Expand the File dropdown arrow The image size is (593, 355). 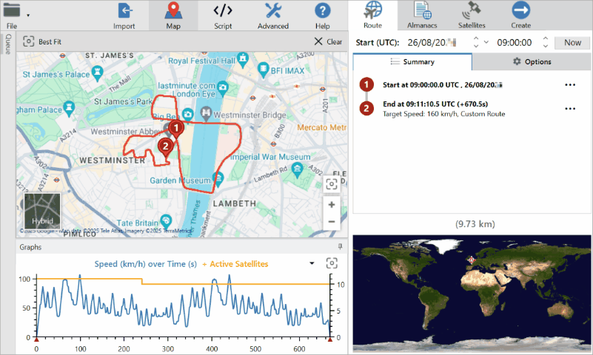click(x=28, y=16)
